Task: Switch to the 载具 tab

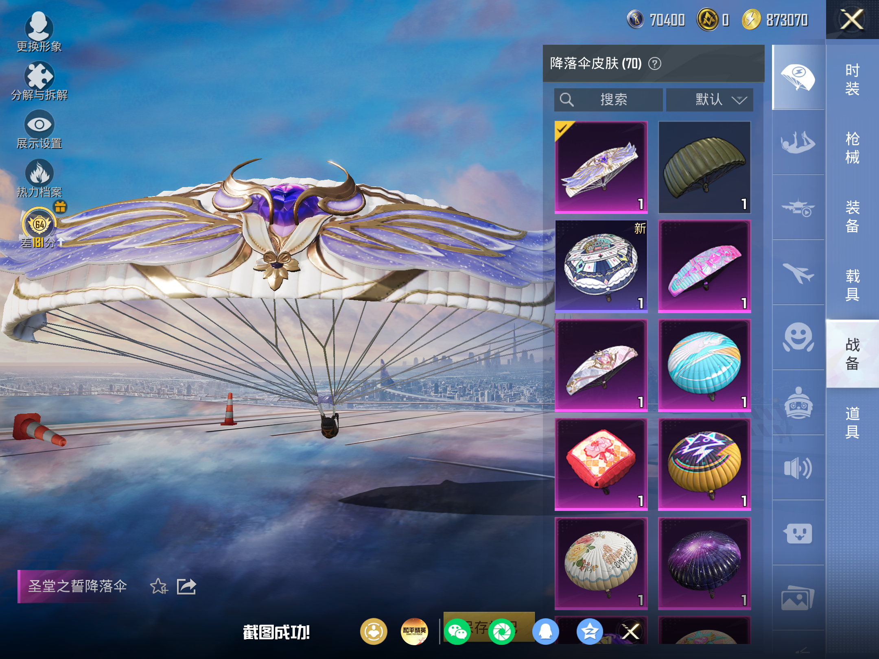Action: click(852, 285)
